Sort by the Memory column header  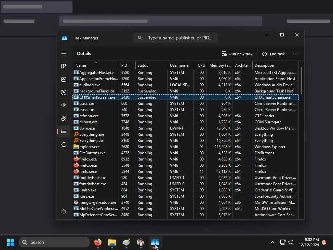point(220,65)
